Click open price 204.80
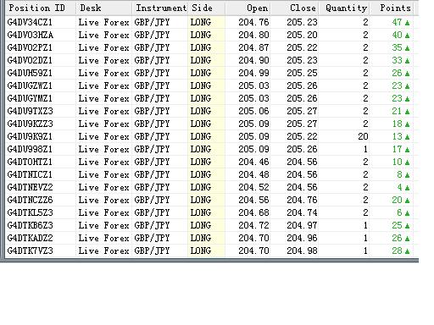The height and width of the screenshot is (325, 434). coord(253,35)
